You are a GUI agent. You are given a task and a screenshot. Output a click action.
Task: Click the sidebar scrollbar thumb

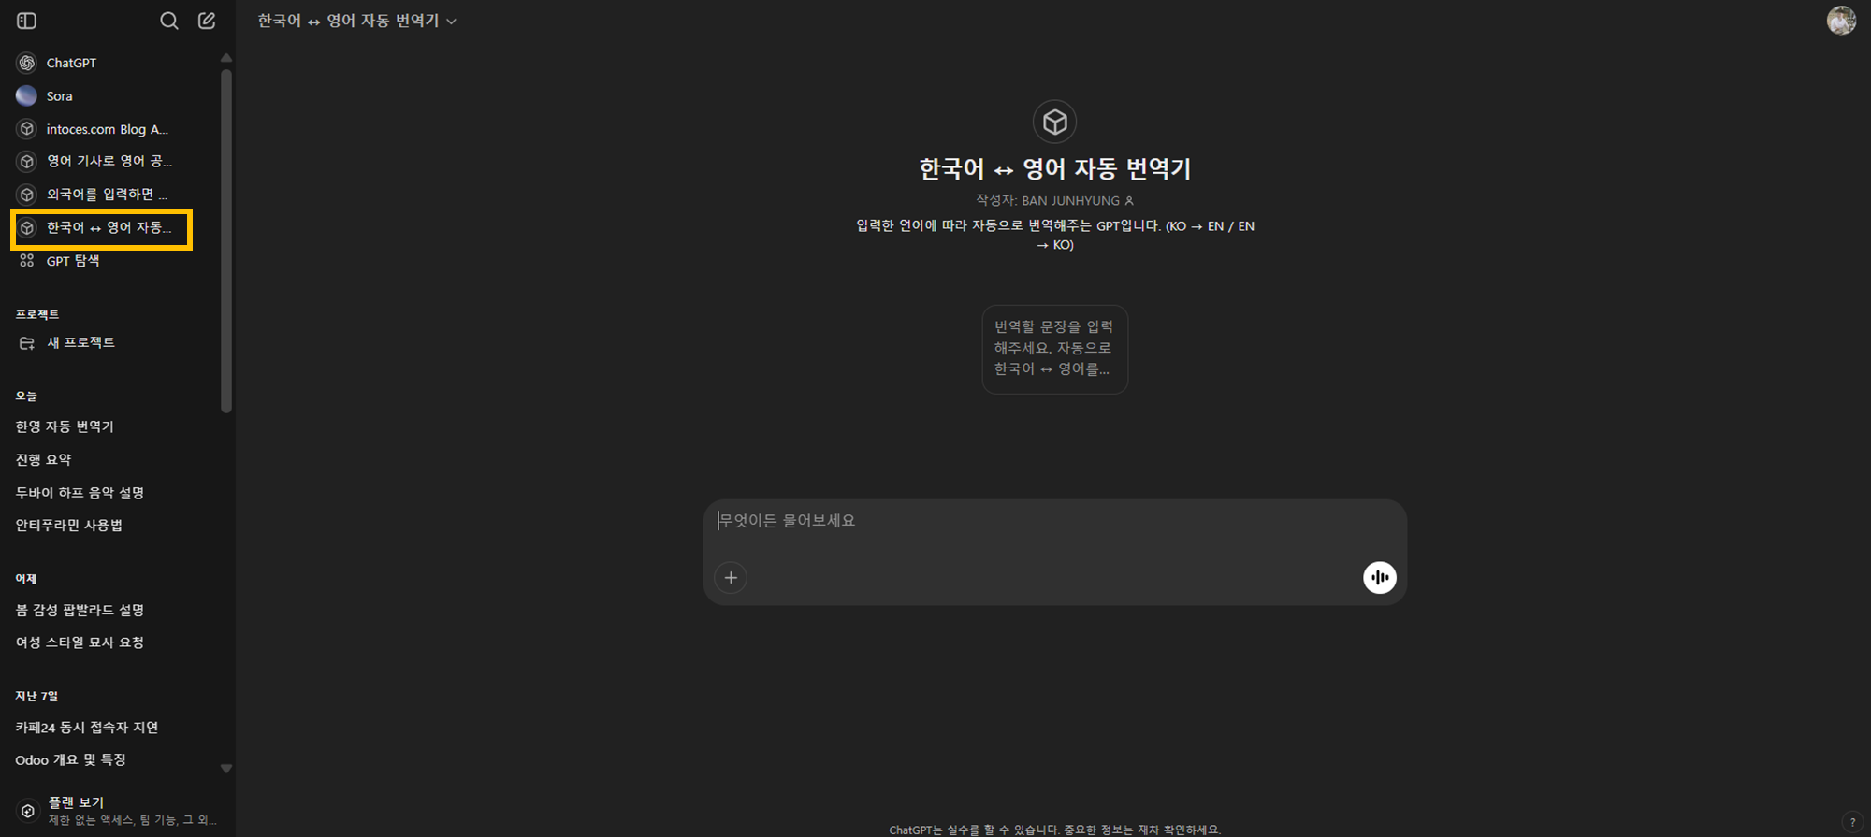226,241
